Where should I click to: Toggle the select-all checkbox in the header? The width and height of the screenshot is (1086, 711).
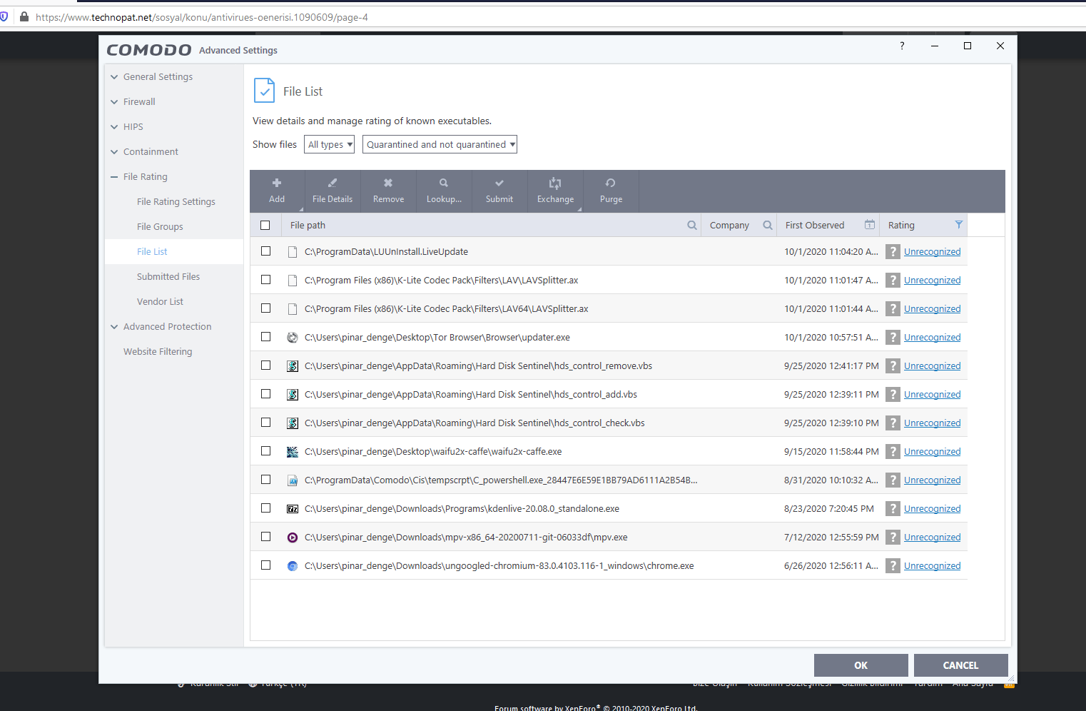click(x=265, y=225)
